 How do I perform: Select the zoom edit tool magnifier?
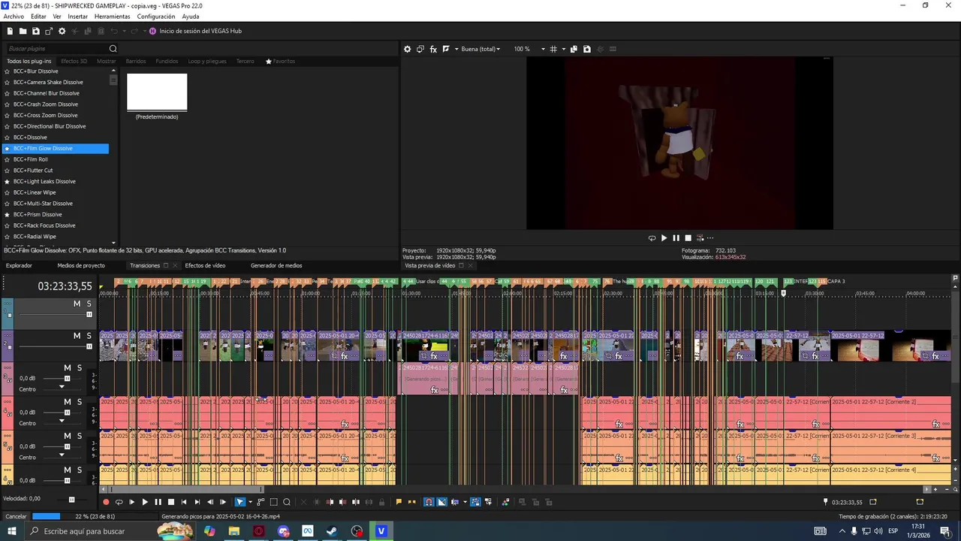tap(286, 502)
